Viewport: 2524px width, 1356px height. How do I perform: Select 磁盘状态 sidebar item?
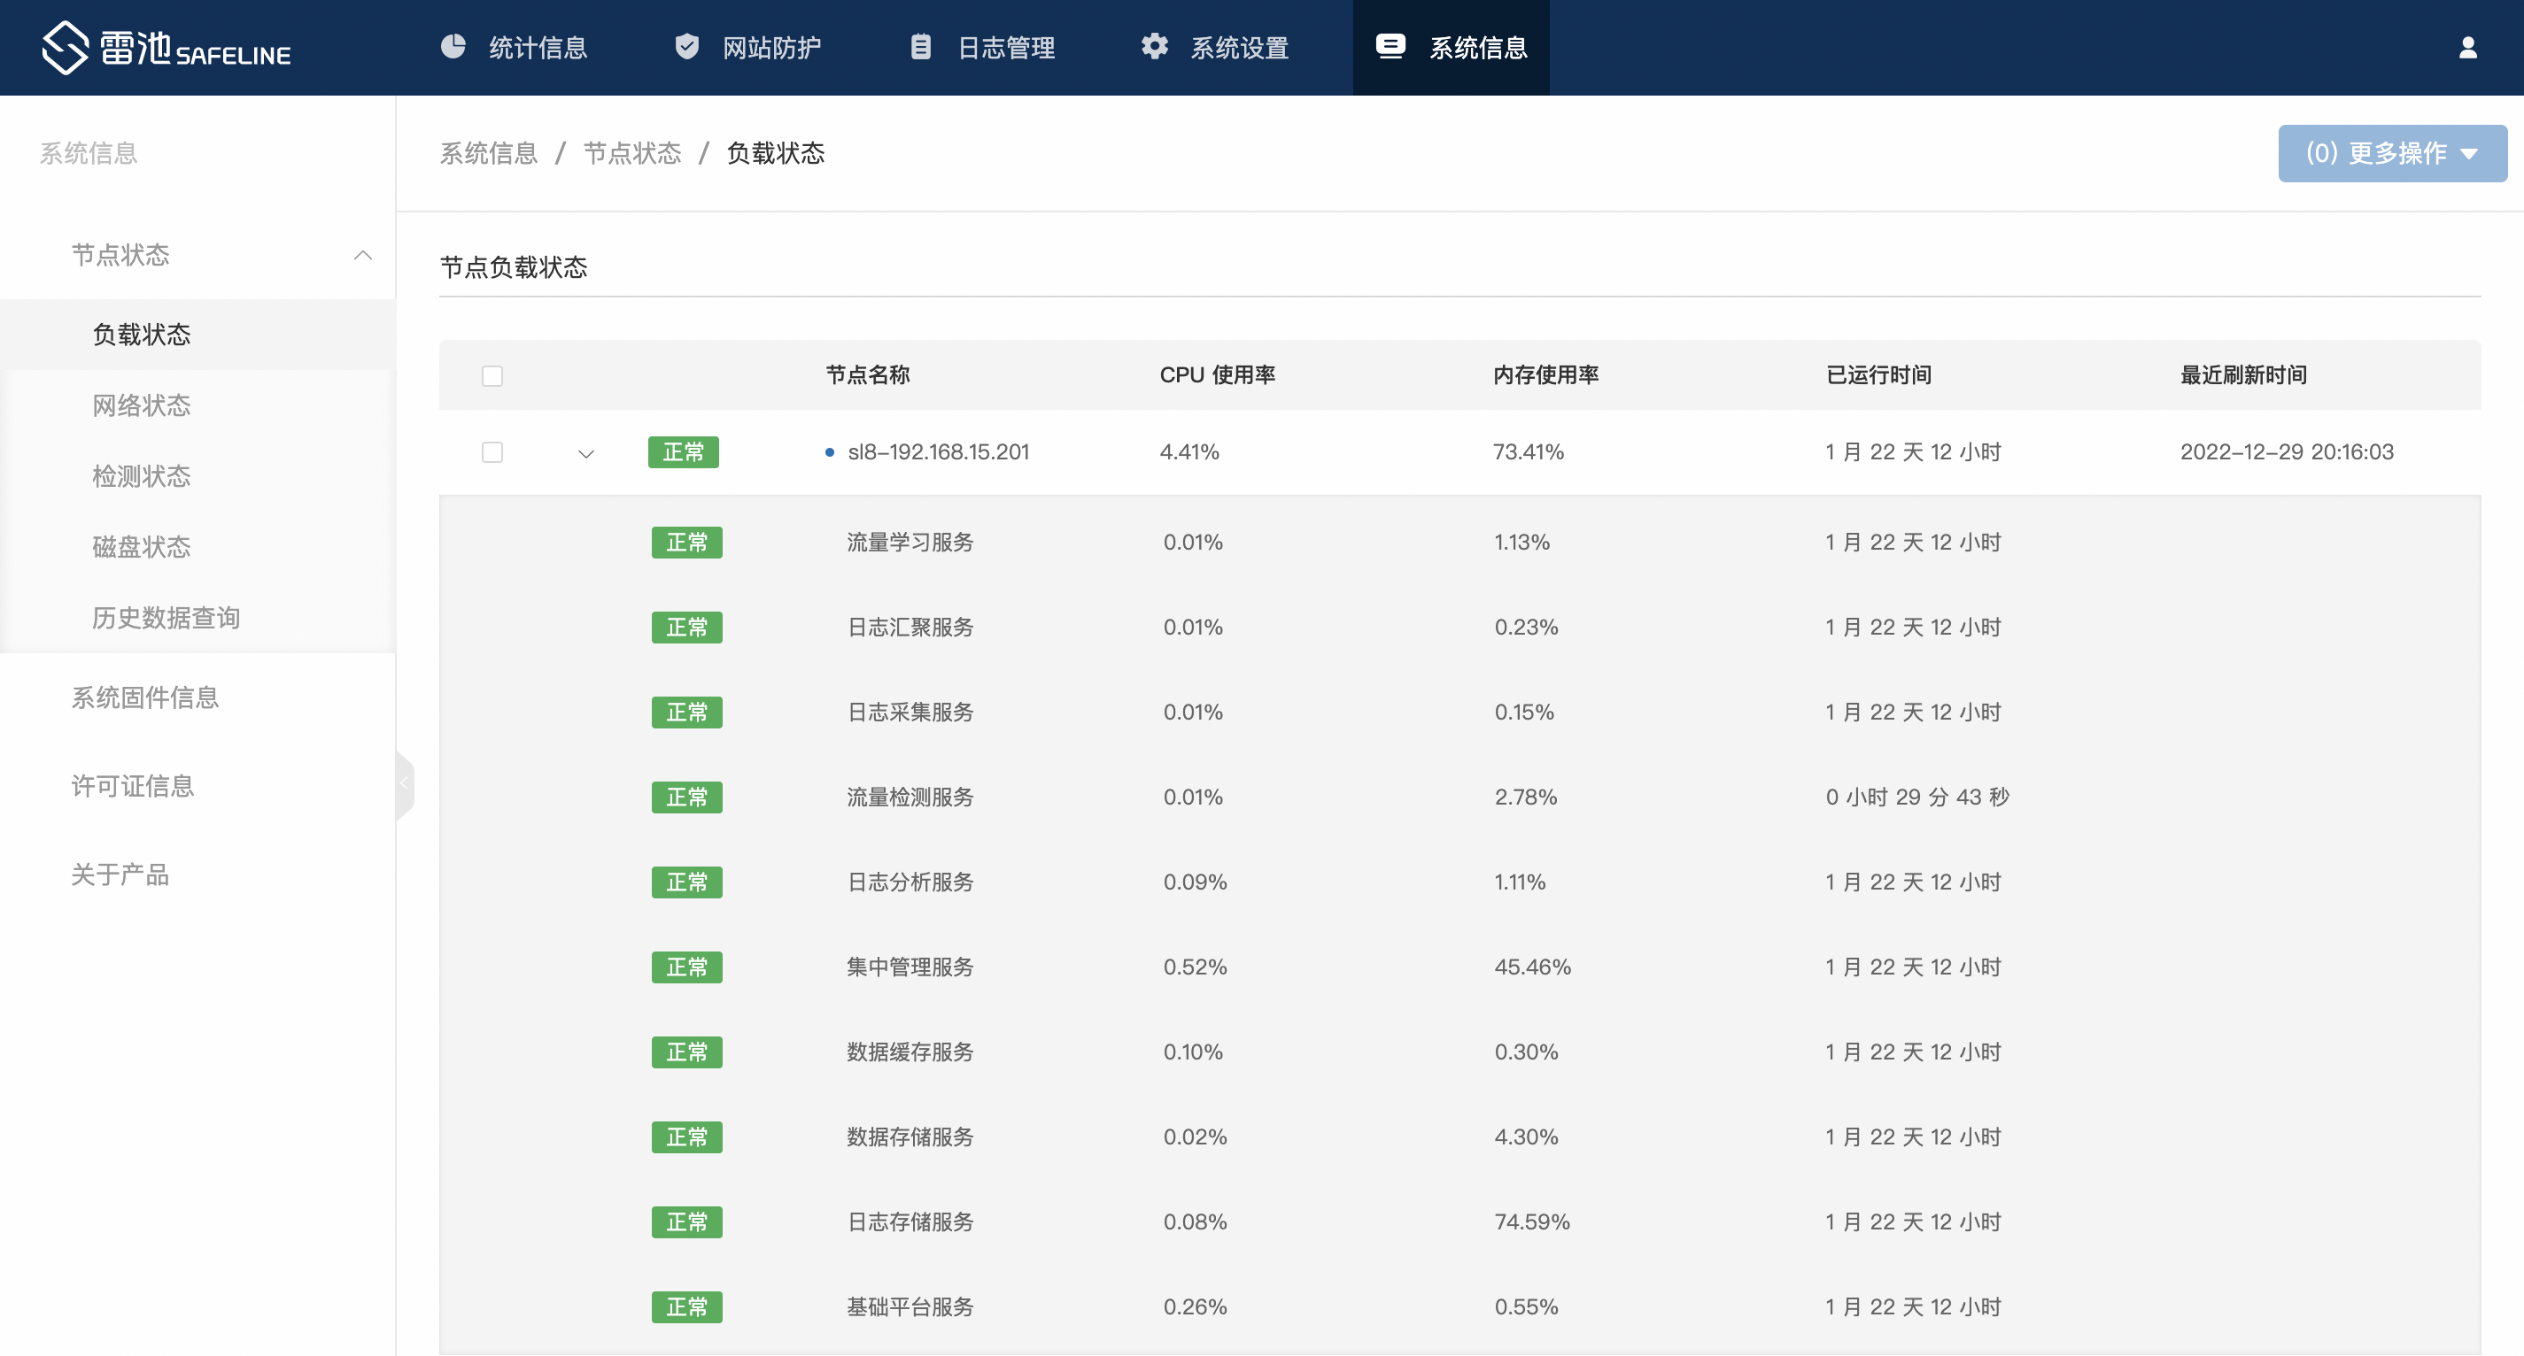click(x=141, y=547)
